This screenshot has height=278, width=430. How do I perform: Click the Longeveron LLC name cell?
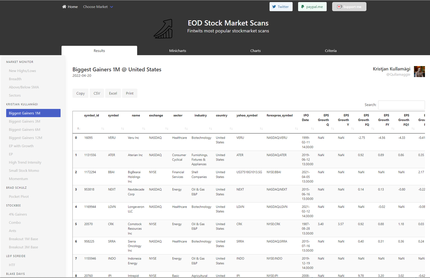(135, 209)
